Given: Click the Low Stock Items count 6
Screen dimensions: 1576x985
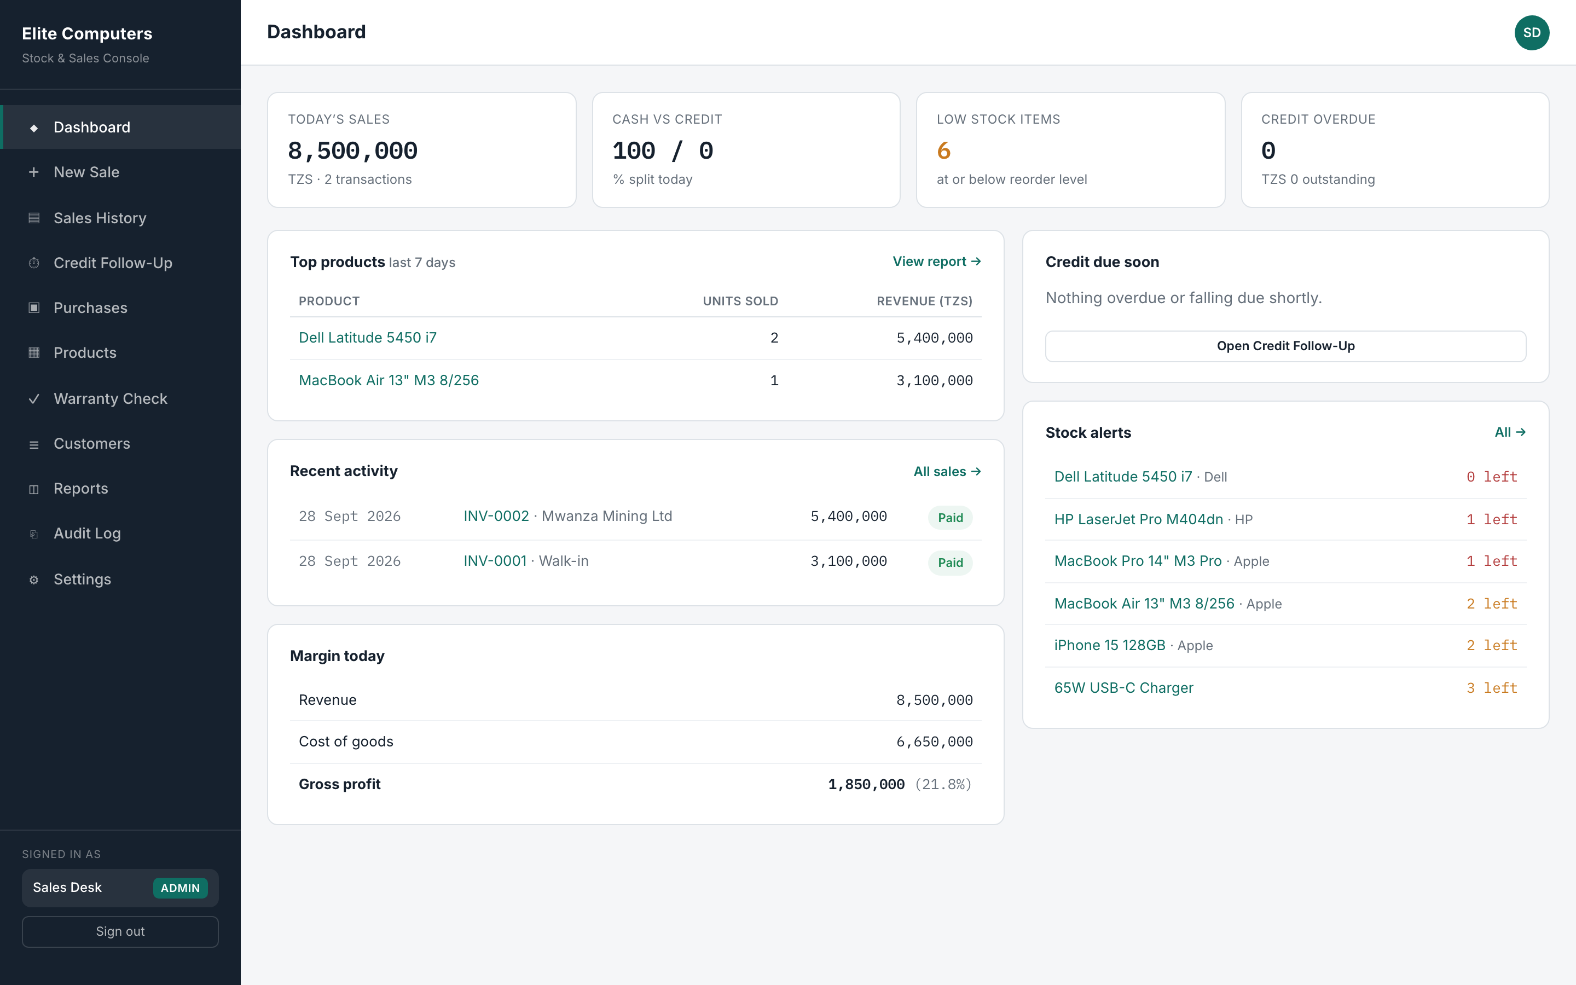Looking at the screenshot, I should click(943, 151).
